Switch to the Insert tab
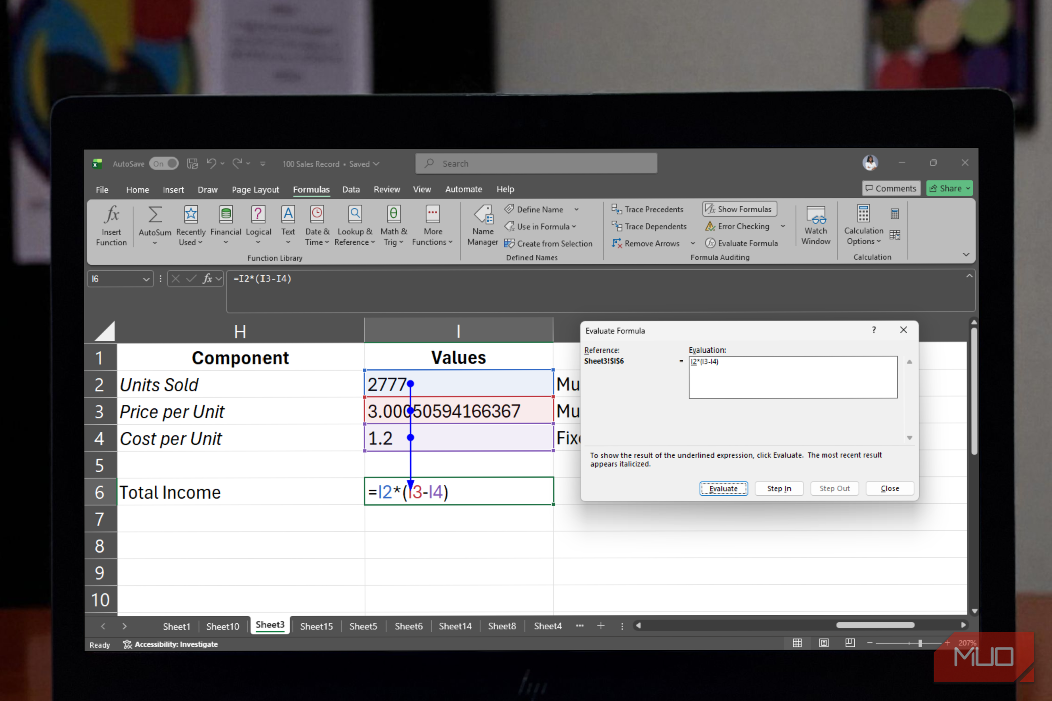 (173, 189)
